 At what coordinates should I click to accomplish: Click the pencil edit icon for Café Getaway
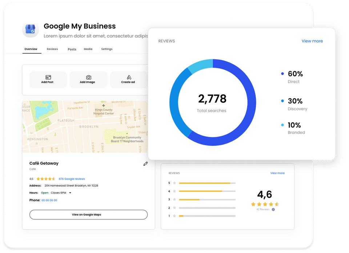pos(145,164)
